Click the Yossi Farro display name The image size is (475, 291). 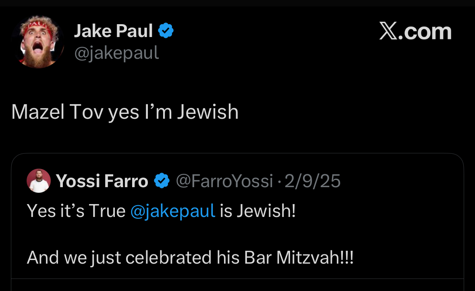pos(102,181)
